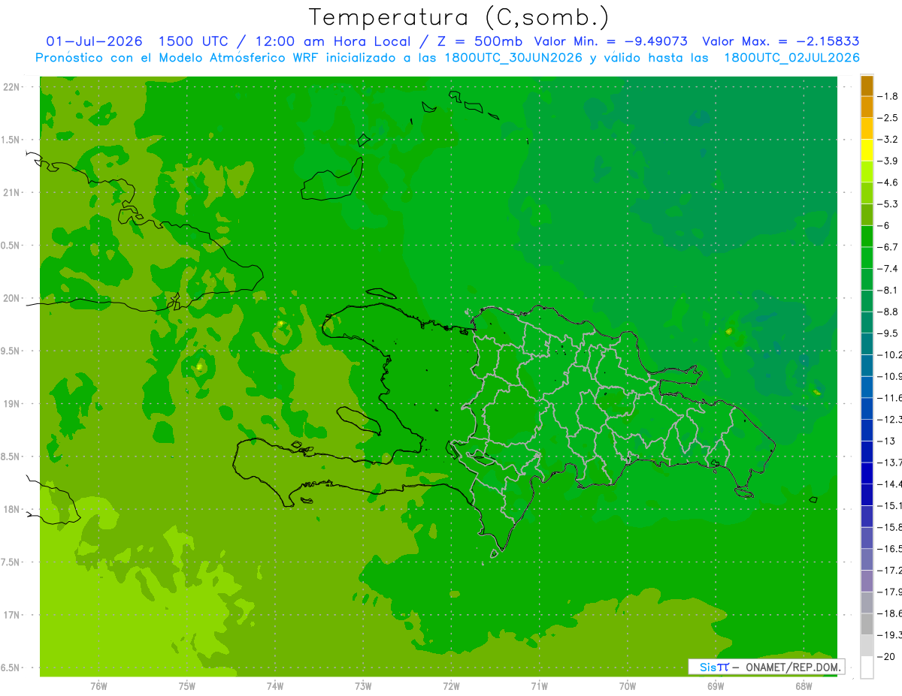Click the '1800UTC_02JUL2026' valid-until text
The image size is (902, 696).
point(792,58)
